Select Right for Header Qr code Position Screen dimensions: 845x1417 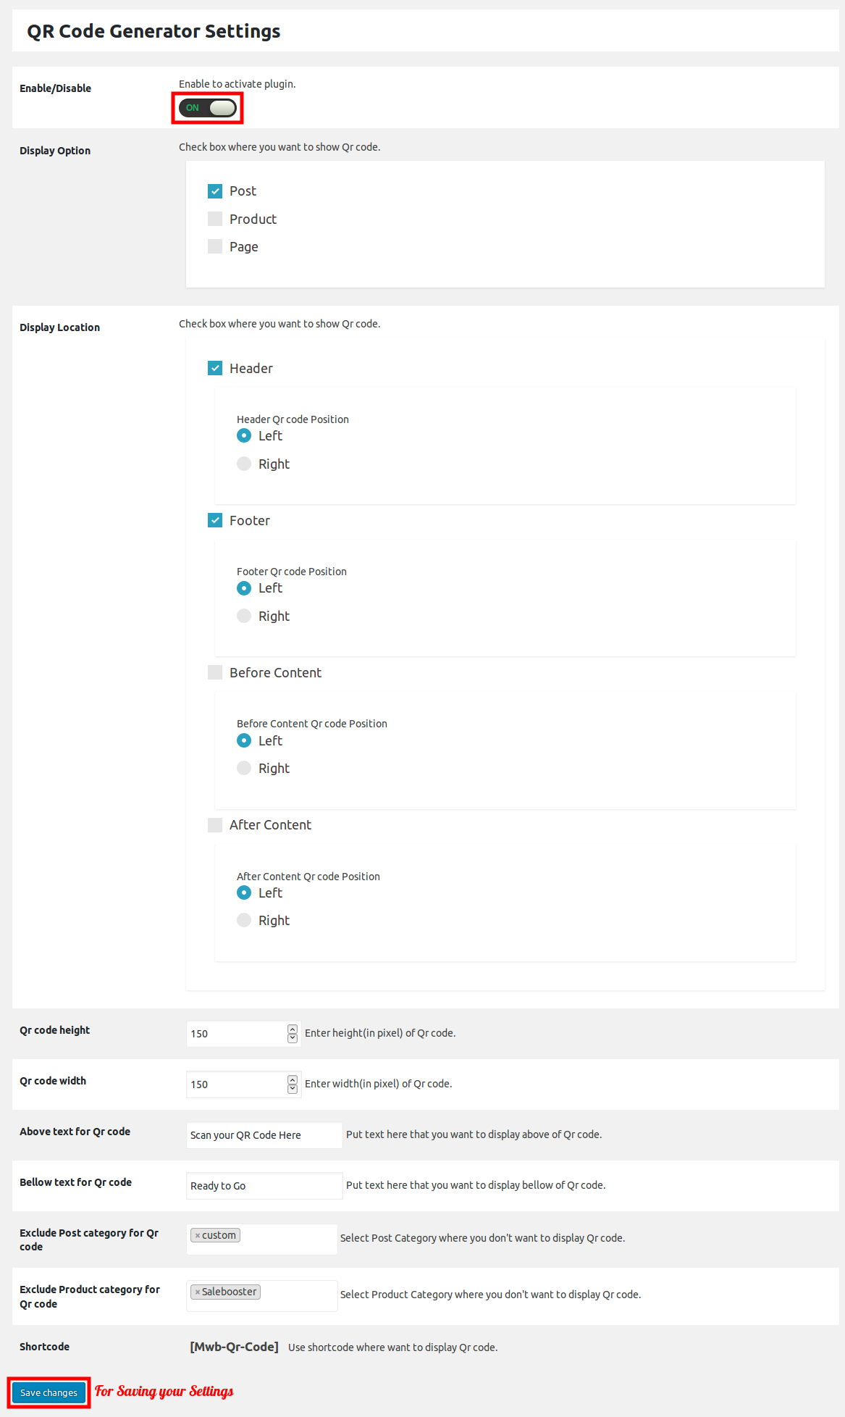(244, 464)
